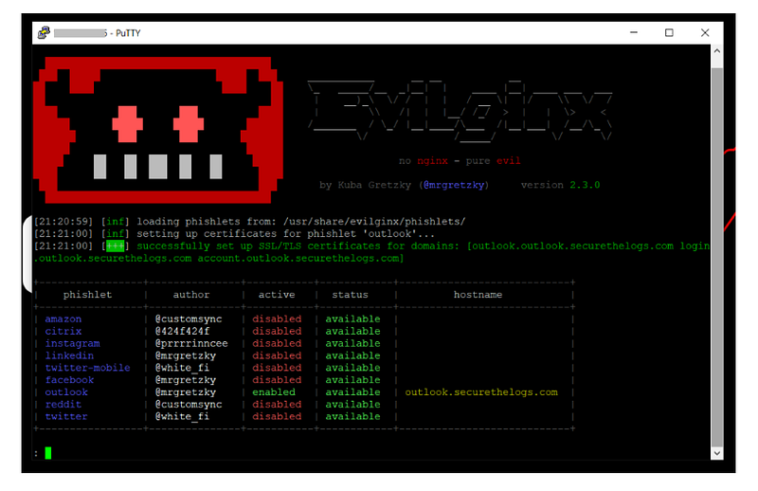Click the 'hostname' column header
The width and height of the screenshot is (758, 491).
pos(478,295)
